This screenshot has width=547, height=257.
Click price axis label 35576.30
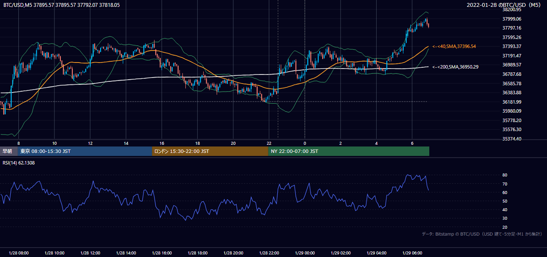coord(512,129)
